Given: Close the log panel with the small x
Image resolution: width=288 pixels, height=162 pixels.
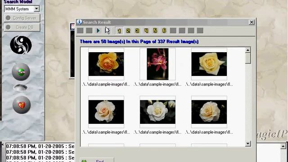Looking at the screenshot, I should (2, 145).
